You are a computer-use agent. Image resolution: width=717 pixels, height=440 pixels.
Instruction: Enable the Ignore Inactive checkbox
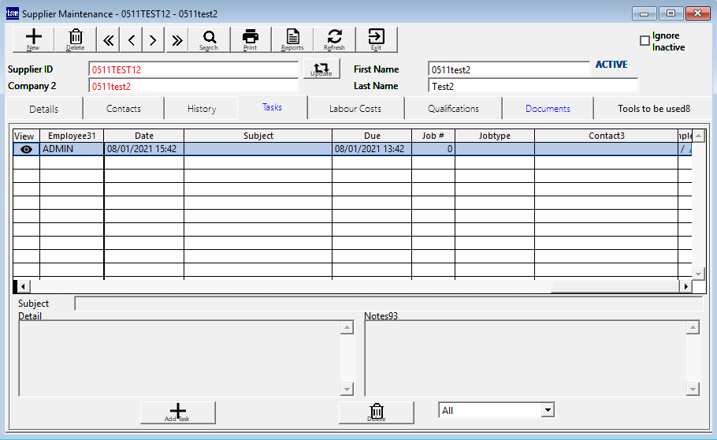[645, 41]
